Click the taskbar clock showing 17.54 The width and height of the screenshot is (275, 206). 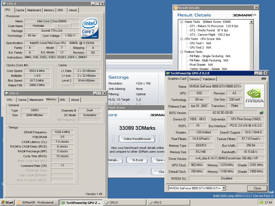tap(268, 203)
